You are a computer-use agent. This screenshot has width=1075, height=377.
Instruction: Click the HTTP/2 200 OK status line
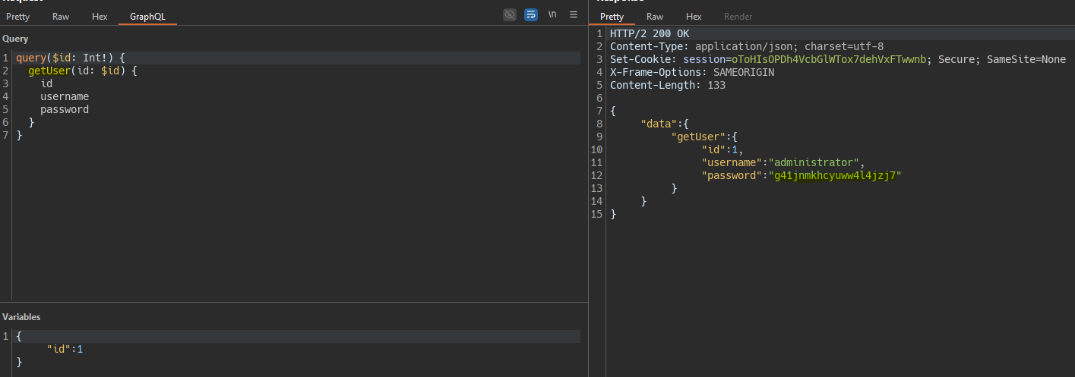click(649, 34)
